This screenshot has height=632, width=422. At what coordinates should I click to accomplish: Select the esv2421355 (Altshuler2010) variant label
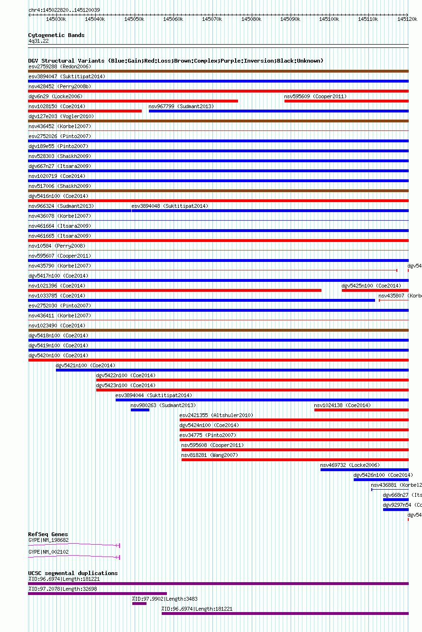tap(216, 415)
